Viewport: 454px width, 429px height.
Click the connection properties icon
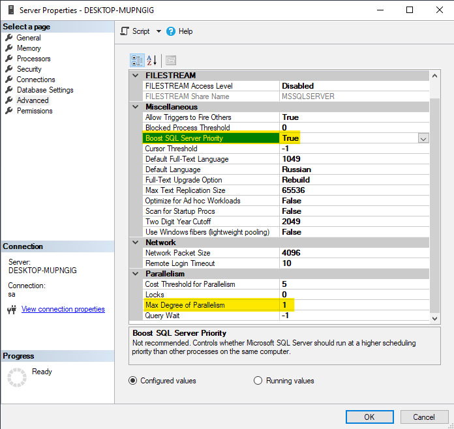(x=11, y=310)
